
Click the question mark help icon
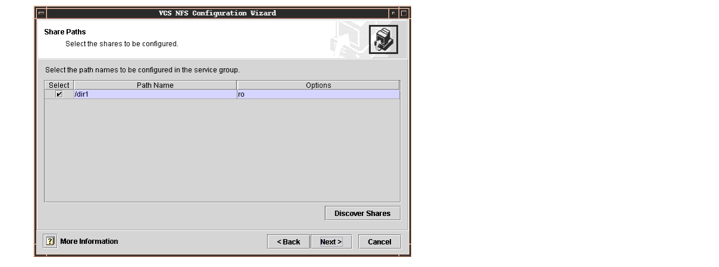coord(51,241)
